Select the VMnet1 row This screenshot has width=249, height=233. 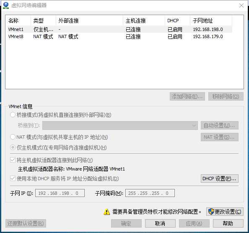pyautogui.click(x=119, y=29)
